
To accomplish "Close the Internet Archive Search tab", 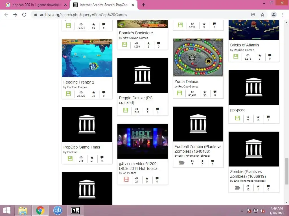I will [133, 5].
